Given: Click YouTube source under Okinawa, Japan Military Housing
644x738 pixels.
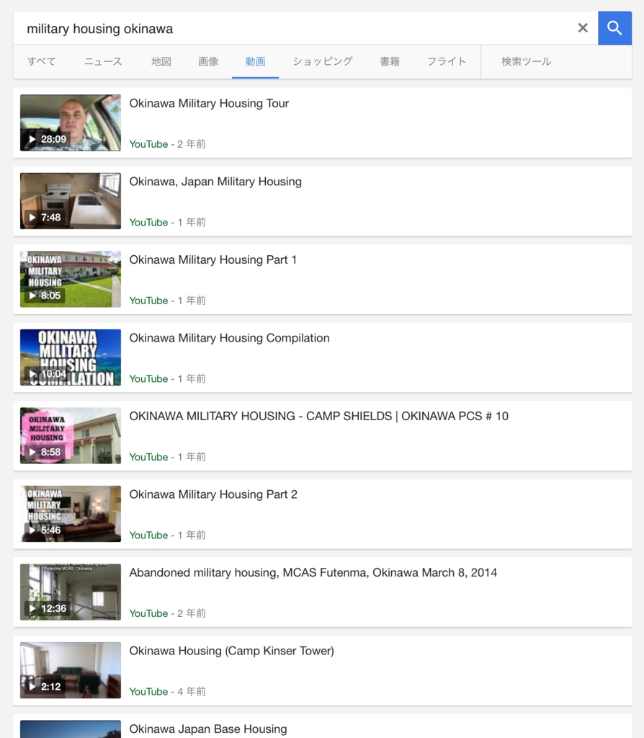Looking at the screenshot, I should pyautogui.click(x=148, y=222).
